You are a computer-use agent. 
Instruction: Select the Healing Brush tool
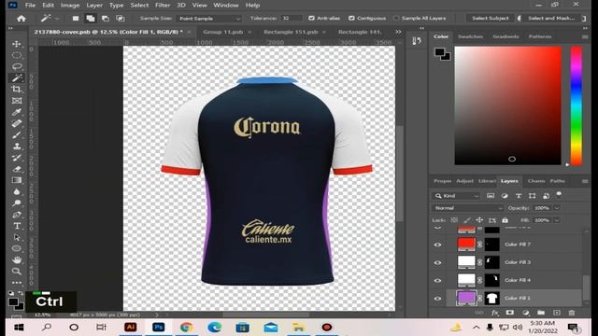[17, 123]
